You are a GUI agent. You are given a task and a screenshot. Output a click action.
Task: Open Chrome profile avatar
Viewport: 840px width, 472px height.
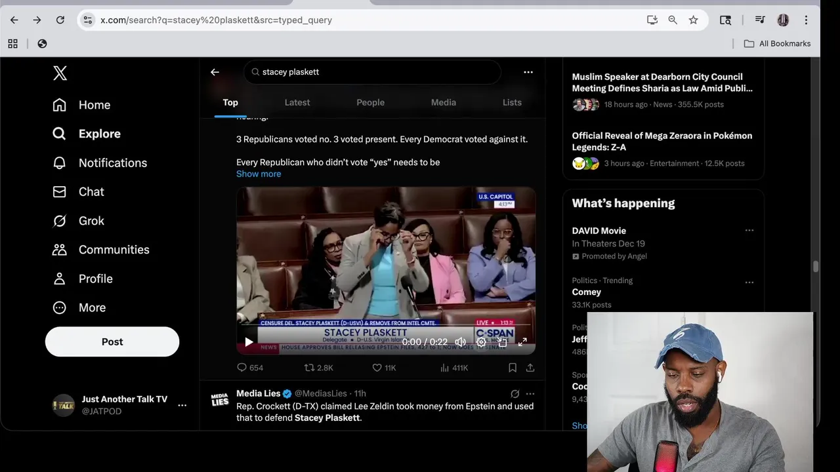783,20
